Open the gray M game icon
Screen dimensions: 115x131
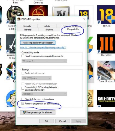(x=61, y=11)
